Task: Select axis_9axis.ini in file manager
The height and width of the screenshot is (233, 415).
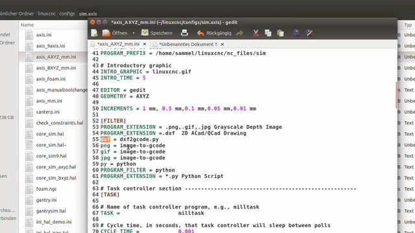Action: pos(51,46)
